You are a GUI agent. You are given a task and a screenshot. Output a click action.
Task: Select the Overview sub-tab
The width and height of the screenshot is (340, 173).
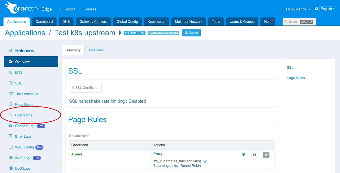(x=96, y=50)
